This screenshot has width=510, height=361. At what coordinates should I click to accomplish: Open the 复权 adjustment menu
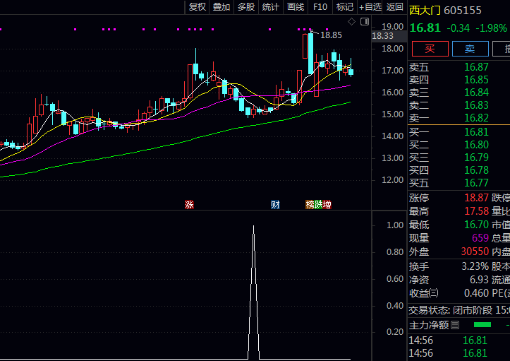[x=198, y=7]
